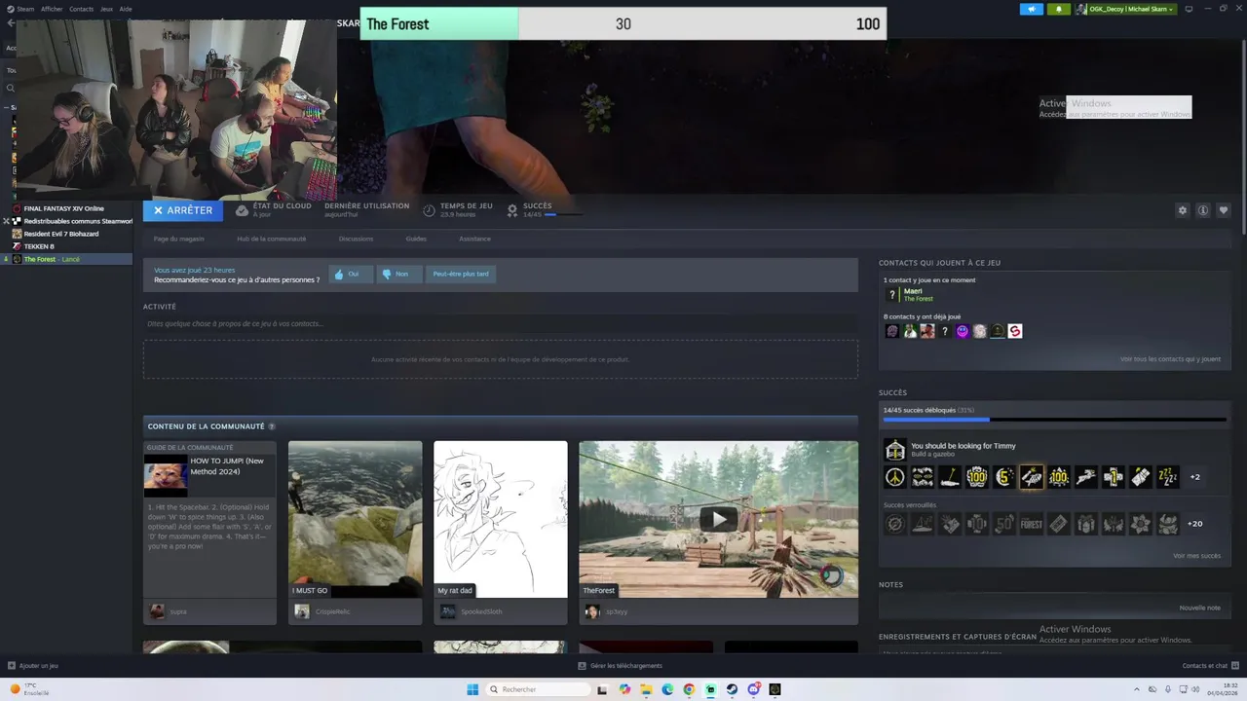Viewport: 1247px width, 701px height.
Task: Click the cloud status icon
Action: pyautogui.click(x=242, y=210)
